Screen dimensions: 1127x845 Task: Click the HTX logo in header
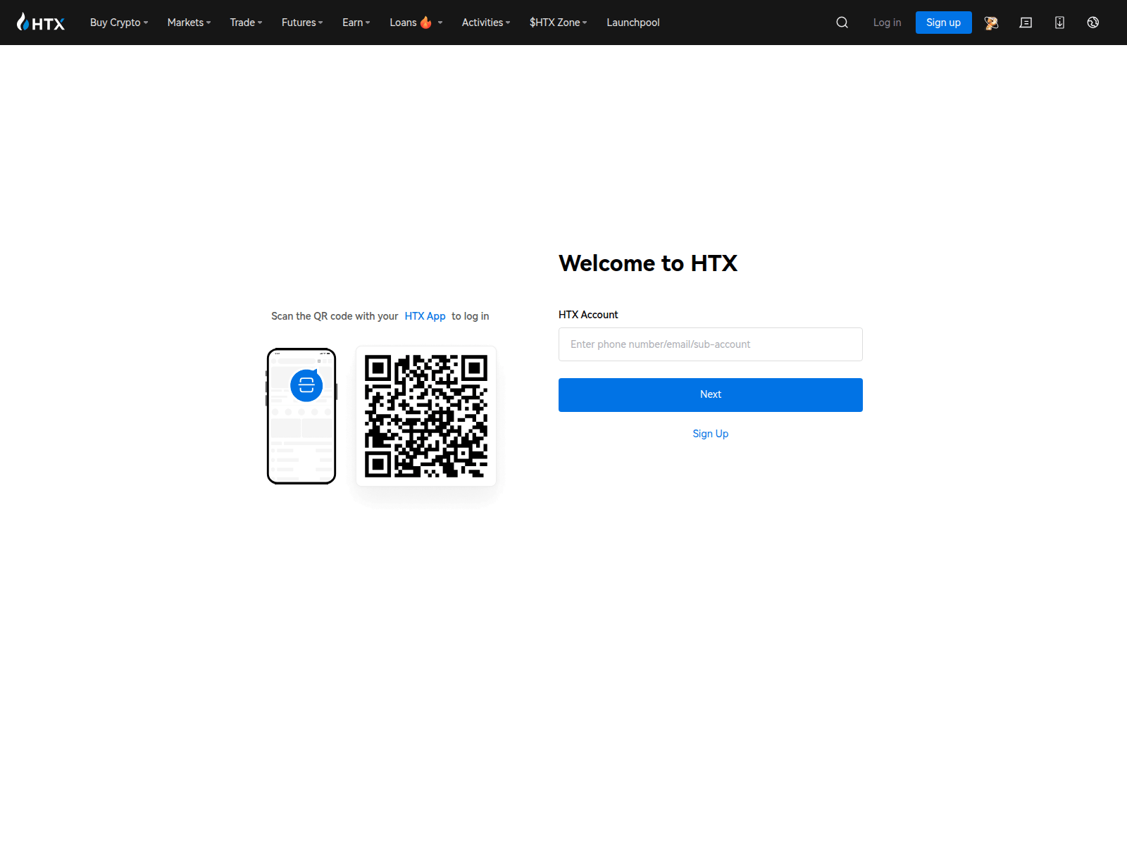click(x=41, y=23)
